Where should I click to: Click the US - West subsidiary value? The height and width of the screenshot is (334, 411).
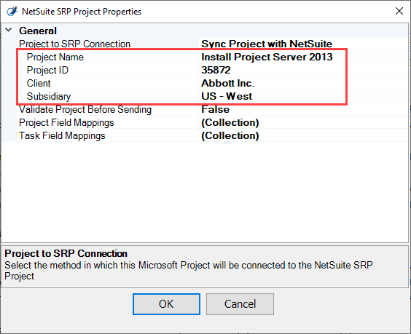tap(227, 96)
